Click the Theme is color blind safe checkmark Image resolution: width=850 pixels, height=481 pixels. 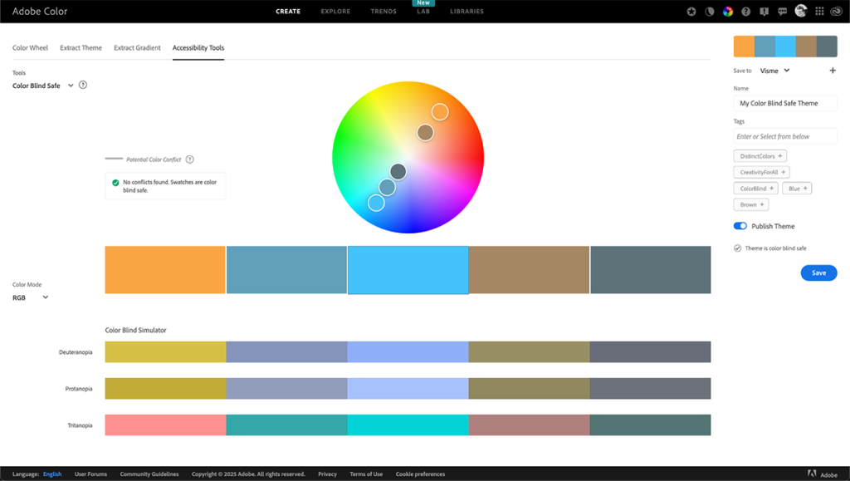tap(738, 247)
